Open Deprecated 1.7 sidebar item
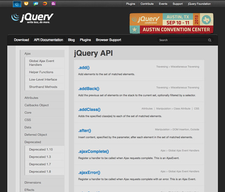 (x=40, y=164)
